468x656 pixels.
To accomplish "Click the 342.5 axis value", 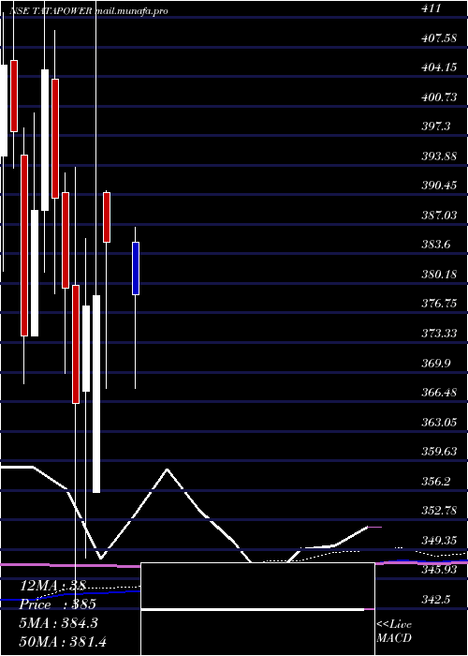I will click(434, 599).
